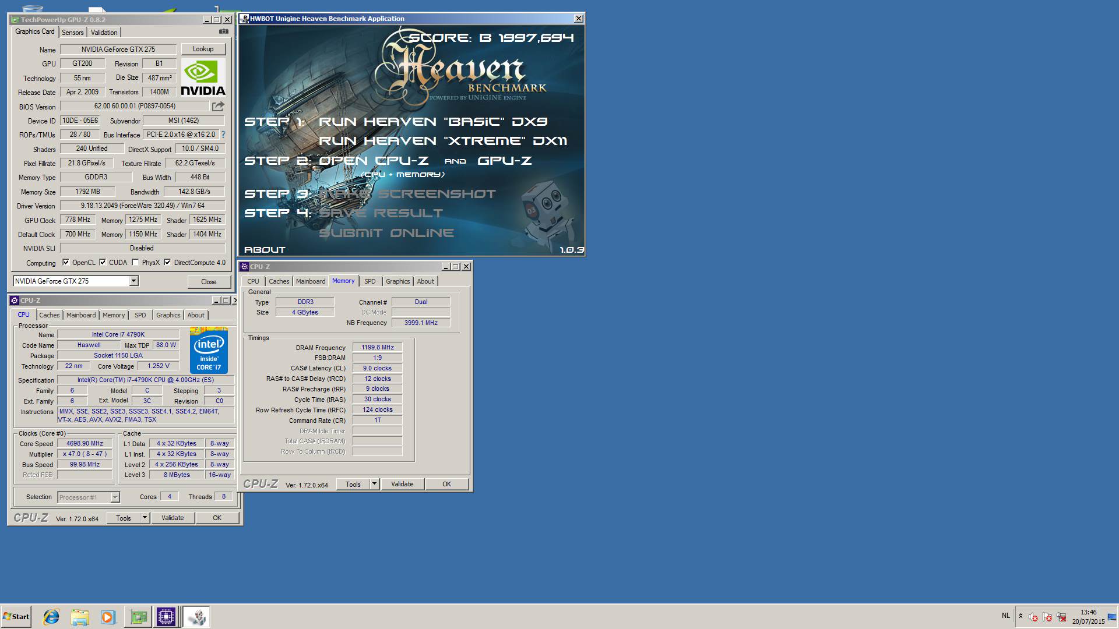
Task: Open the NVIDIA GeForce GTX 275 dropdown
Action: (133, 281)
